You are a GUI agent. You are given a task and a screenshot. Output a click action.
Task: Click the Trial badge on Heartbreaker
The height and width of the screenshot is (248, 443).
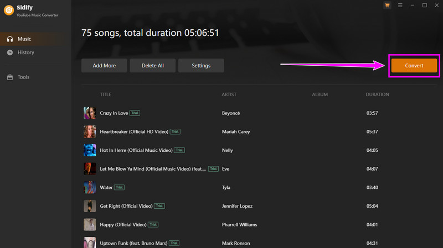pyautogui.click(x=175, y=131)
